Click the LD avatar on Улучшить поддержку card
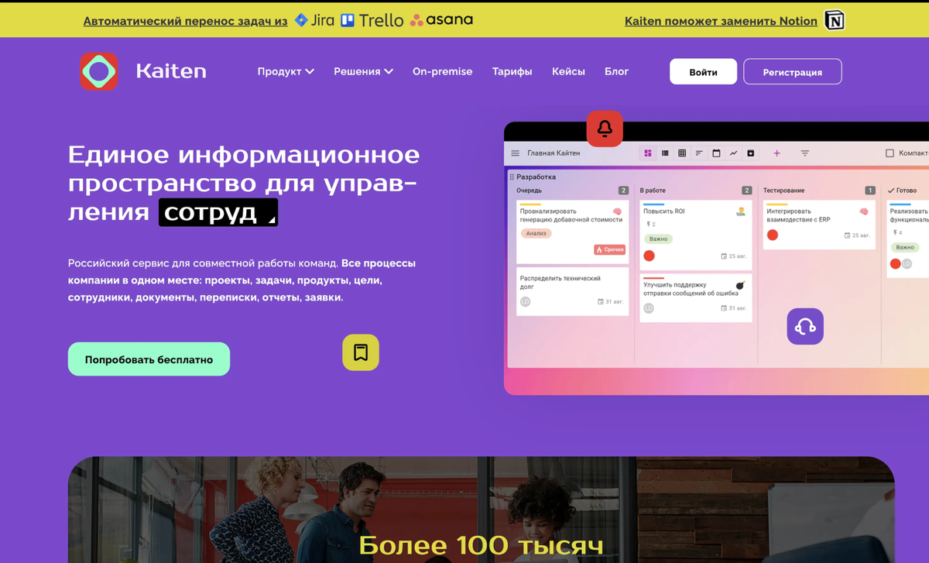929x563 pixels. tap(649, 308)
